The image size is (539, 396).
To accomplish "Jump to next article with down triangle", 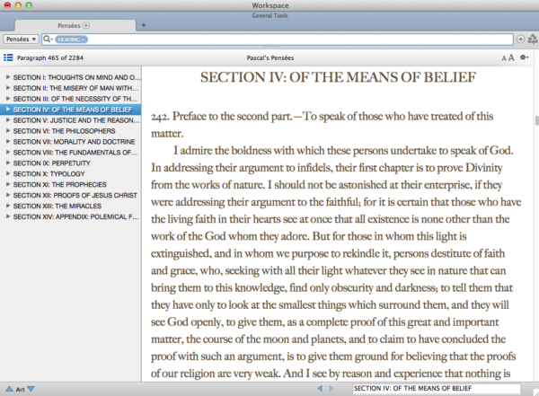I will (31, 389).
